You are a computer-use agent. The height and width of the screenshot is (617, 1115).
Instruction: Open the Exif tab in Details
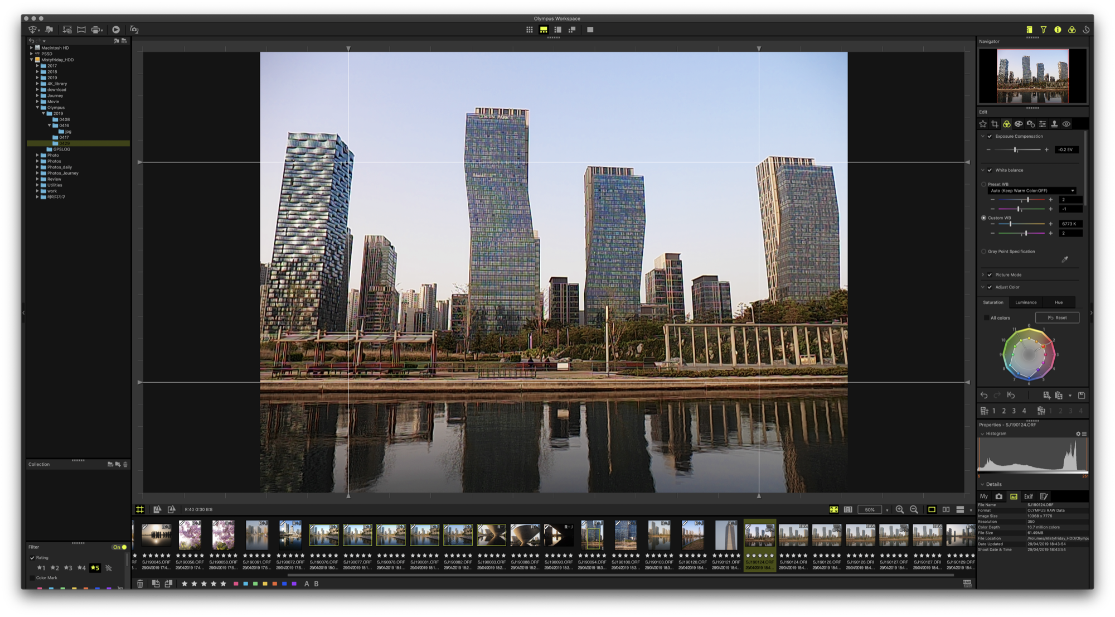[x=1028, y=496]
